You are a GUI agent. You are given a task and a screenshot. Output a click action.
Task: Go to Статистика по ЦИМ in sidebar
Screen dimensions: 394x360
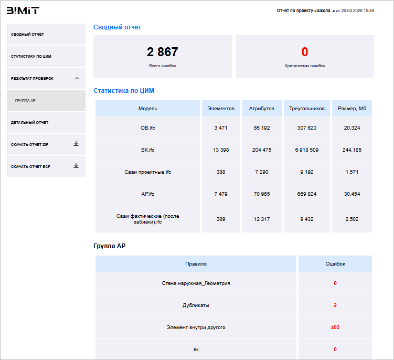[x=46, y=56]
